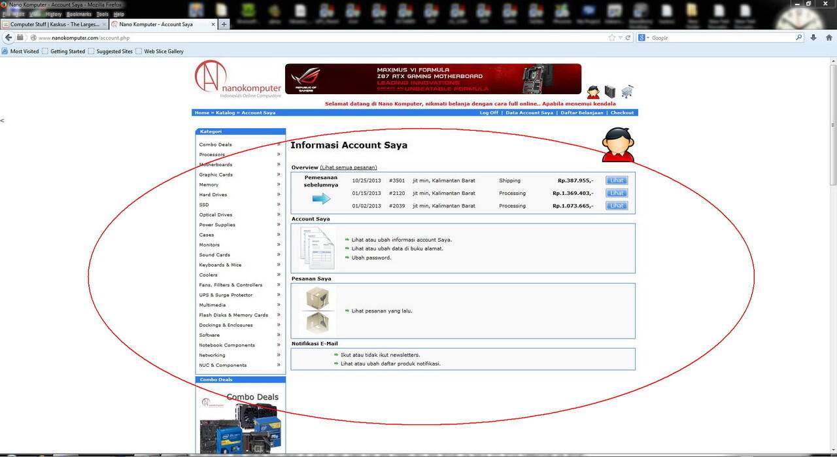Click Lihat atau ubah data di buku alamat
Screen dimensions: 837x457
[398, 248]
